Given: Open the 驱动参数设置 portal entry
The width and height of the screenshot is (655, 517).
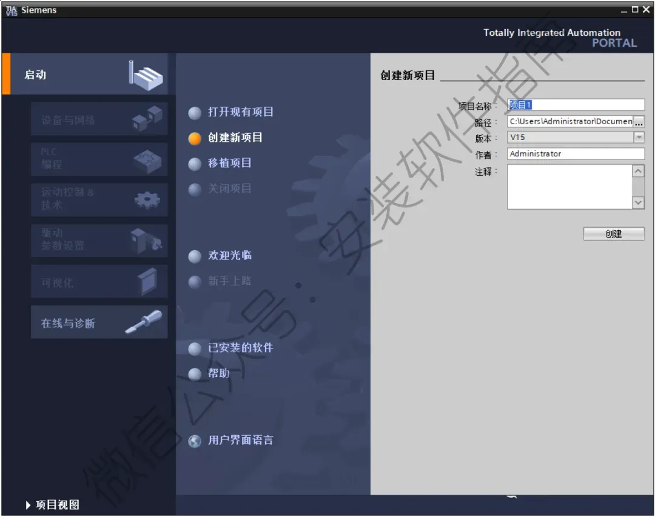Looking at the screenshot, I should (x=99, y=241).
